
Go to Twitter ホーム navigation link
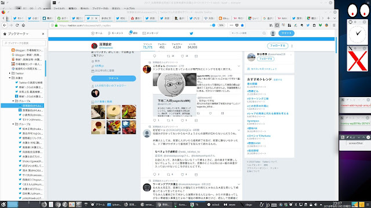pos(97,34)
